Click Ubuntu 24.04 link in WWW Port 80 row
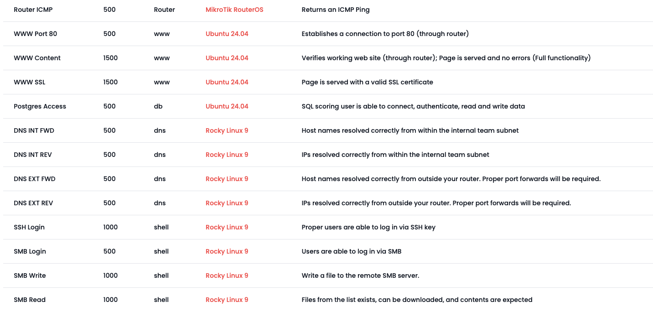The image size is (653, 312). tap(227, 34)
